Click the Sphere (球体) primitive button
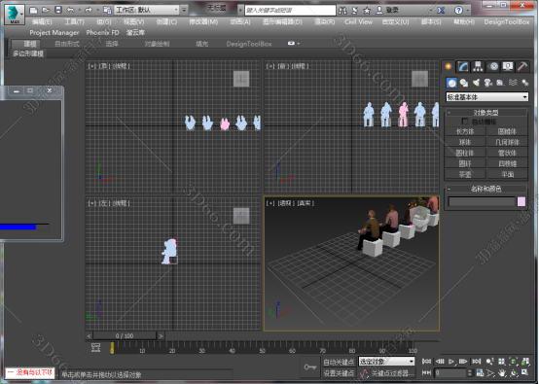Viewport: 539px width, 384px height. (465, 142)
